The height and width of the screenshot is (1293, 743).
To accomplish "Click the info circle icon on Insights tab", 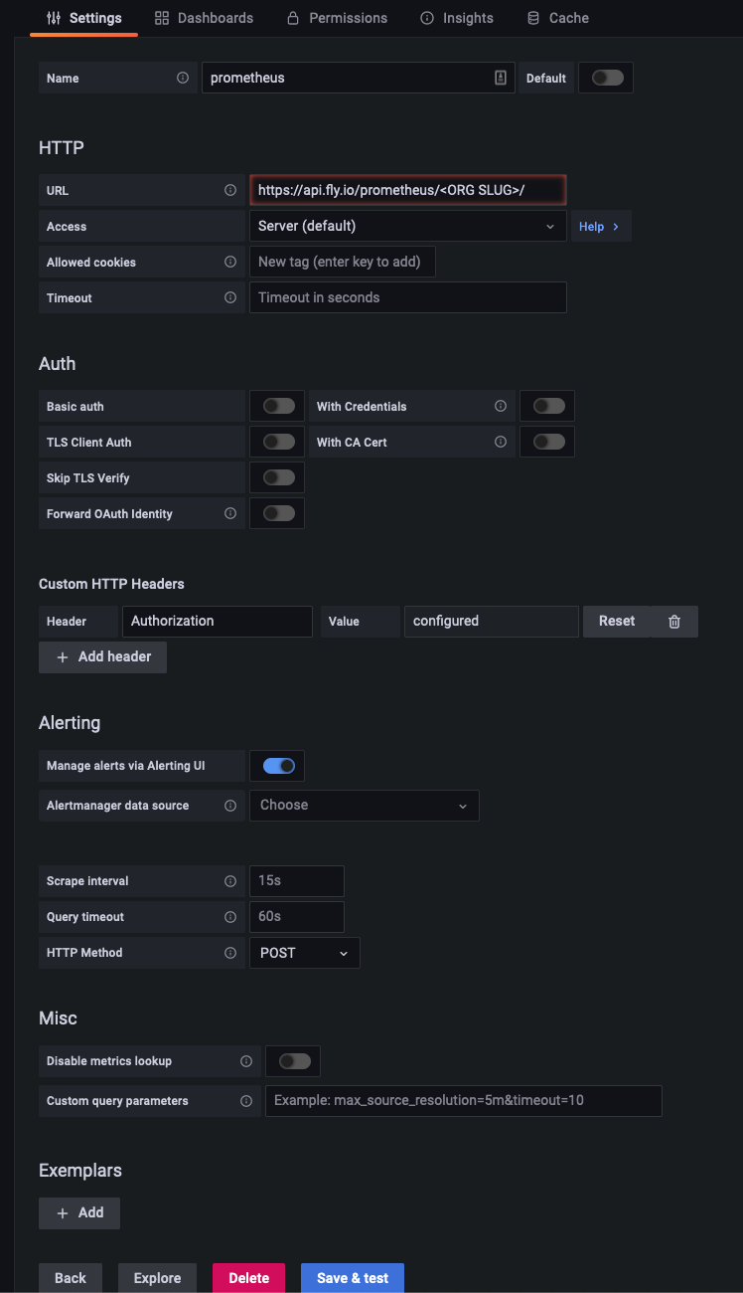I will tap(427, 18).
